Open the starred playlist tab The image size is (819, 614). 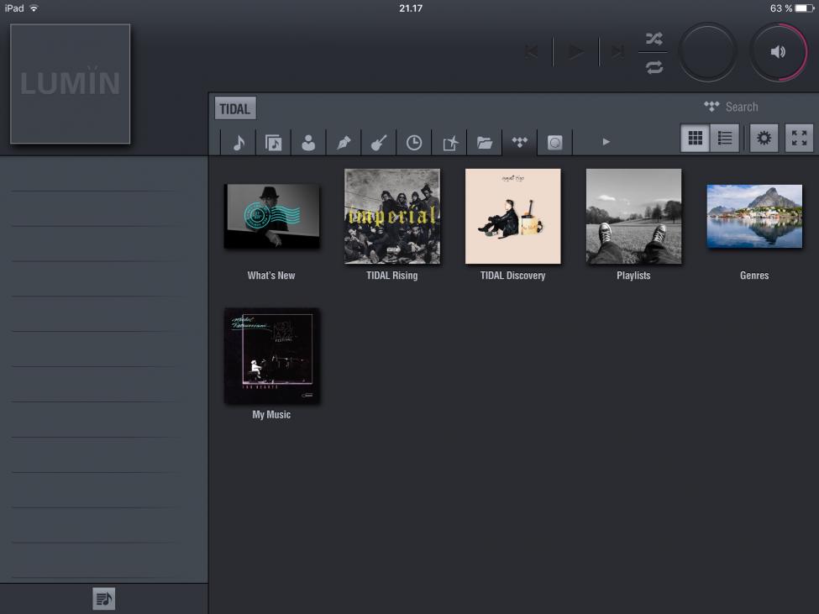click(x=449, y=142)
